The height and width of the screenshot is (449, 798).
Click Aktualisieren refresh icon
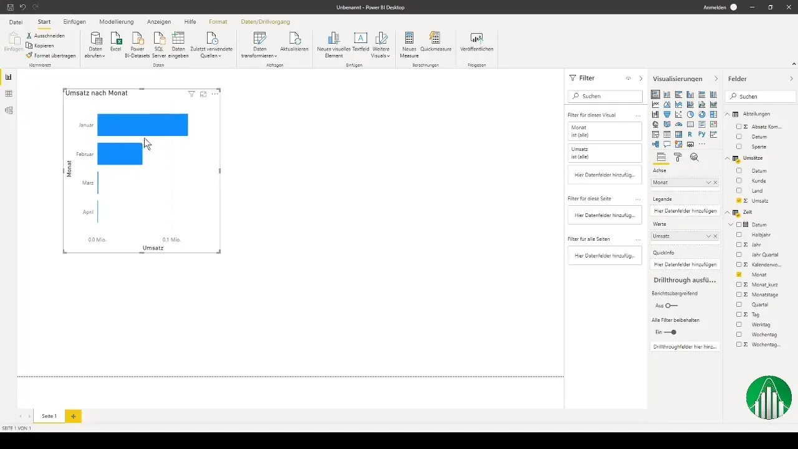(x=294, y=42)
